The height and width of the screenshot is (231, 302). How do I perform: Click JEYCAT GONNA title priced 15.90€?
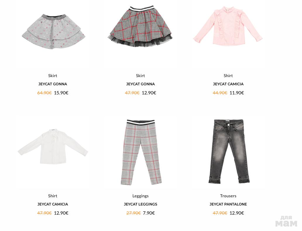pos(53,84)
